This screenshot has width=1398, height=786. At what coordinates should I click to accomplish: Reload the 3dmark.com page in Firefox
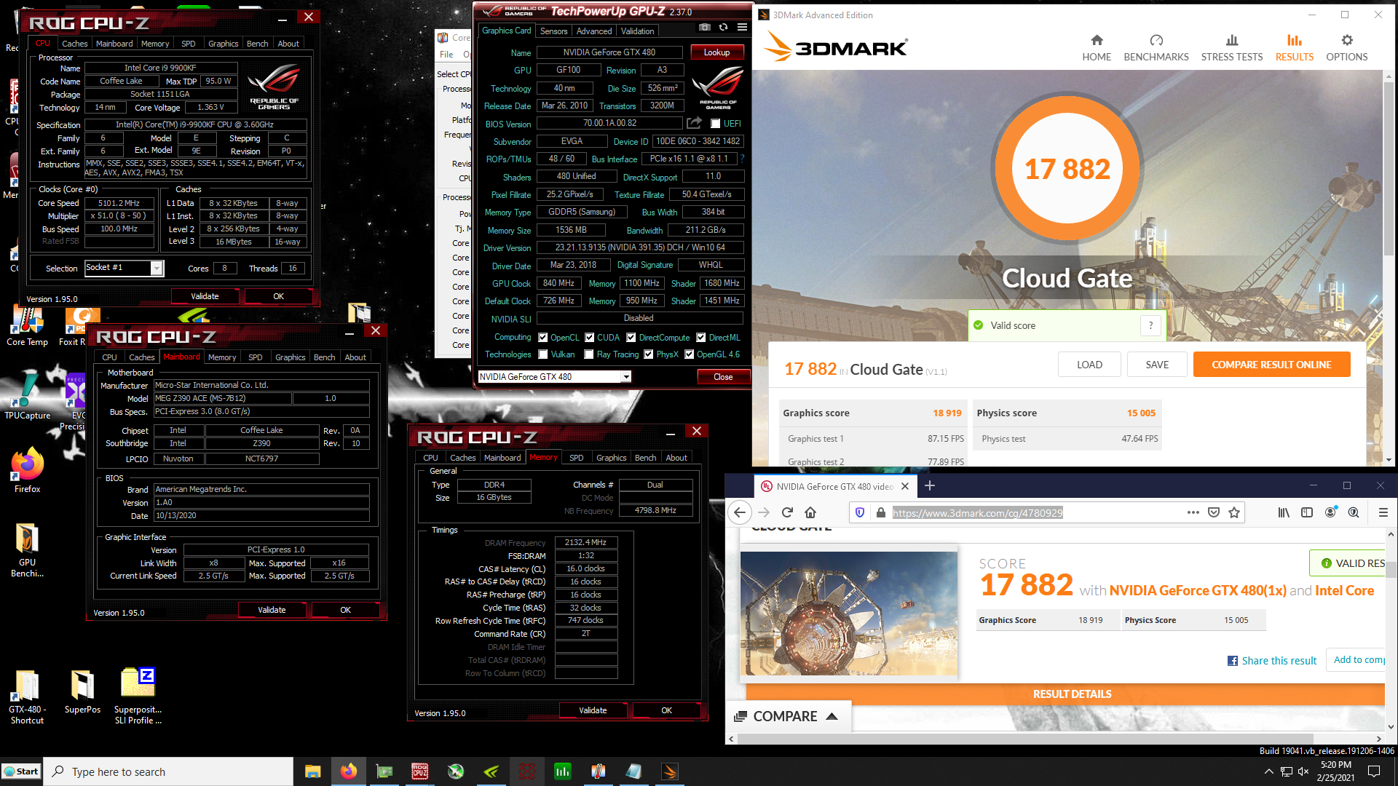point(787,512)
